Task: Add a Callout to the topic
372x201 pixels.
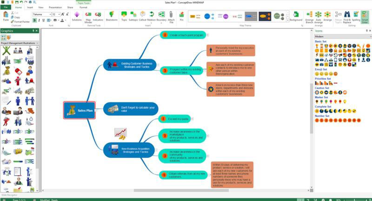Action: [143, 16]
